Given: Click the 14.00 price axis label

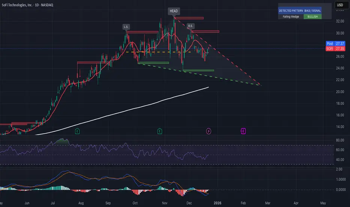Looking at the screenshot, I should [340, 127].
